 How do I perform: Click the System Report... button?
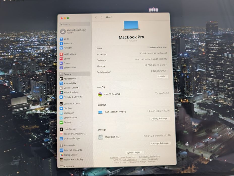pyautogui.click(x=135, y=152)
